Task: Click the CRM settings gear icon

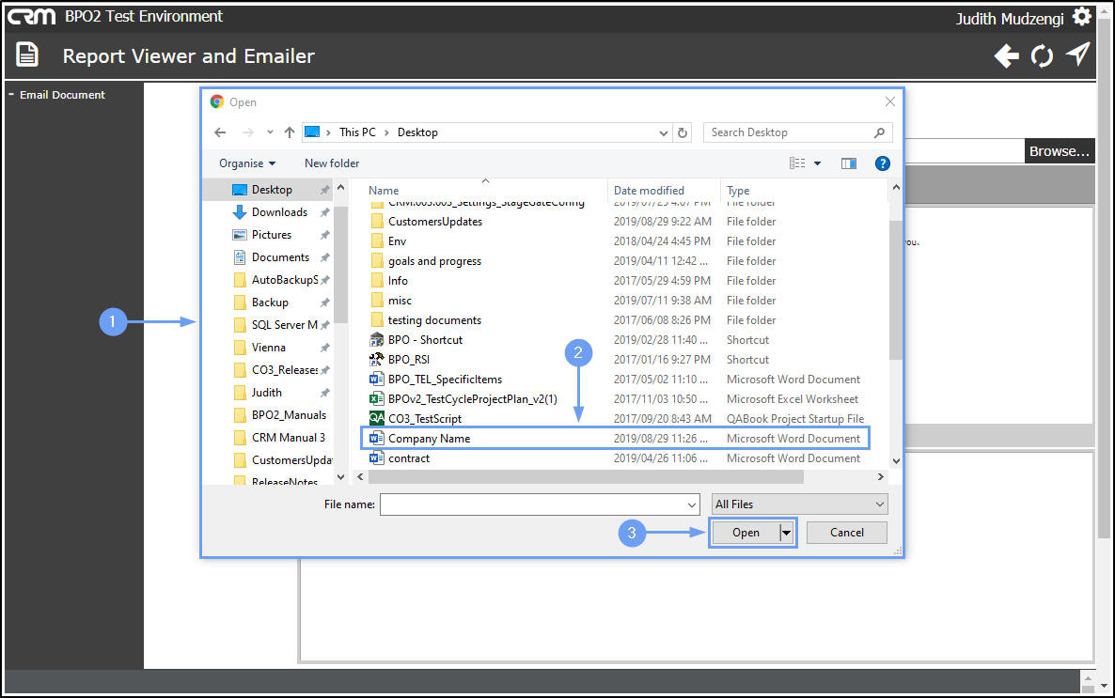Action: pyautogui.click(x=1081, y=16)
